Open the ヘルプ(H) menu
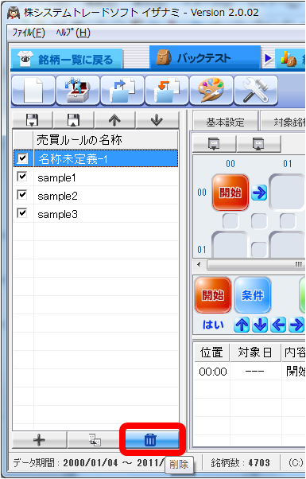 point(73,33)
